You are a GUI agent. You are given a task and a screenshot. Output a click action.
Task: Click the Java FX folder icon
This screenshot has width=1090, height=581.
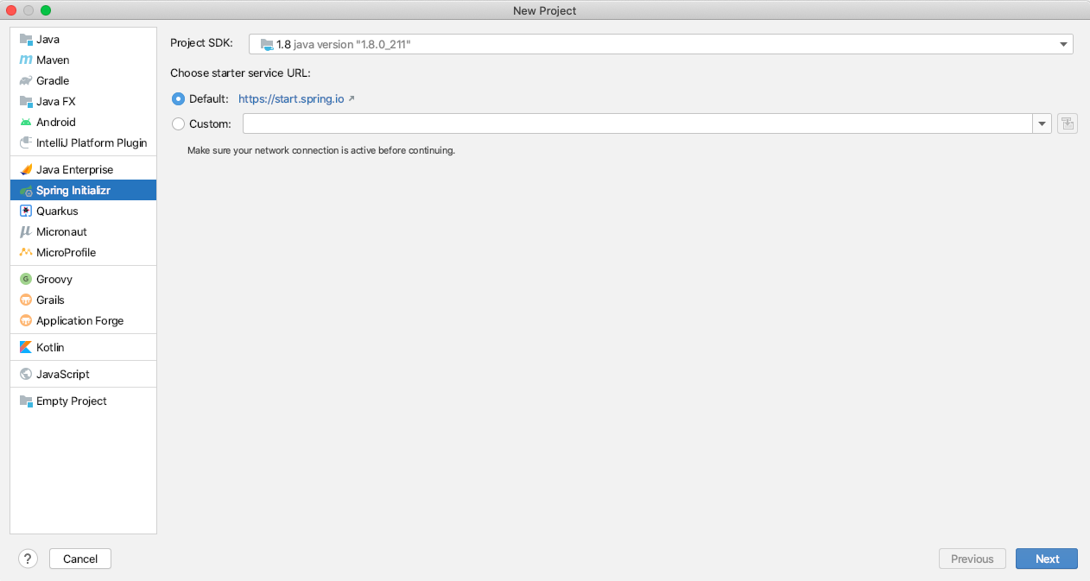pyautogui.click(x=26, y=101)
